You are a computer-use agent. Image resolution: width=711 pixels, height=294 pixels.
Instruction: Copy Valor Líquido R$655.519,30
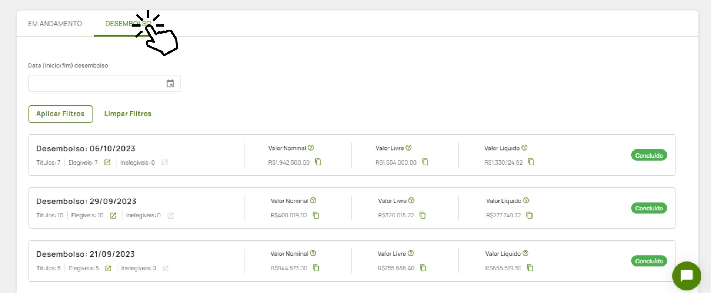(530, 268)
